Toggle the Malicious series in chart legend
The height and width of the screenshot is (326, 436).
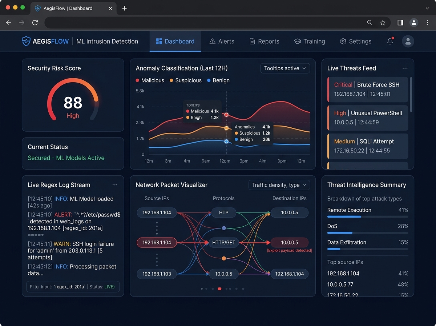pyautogui.click(x=150, y=80)
